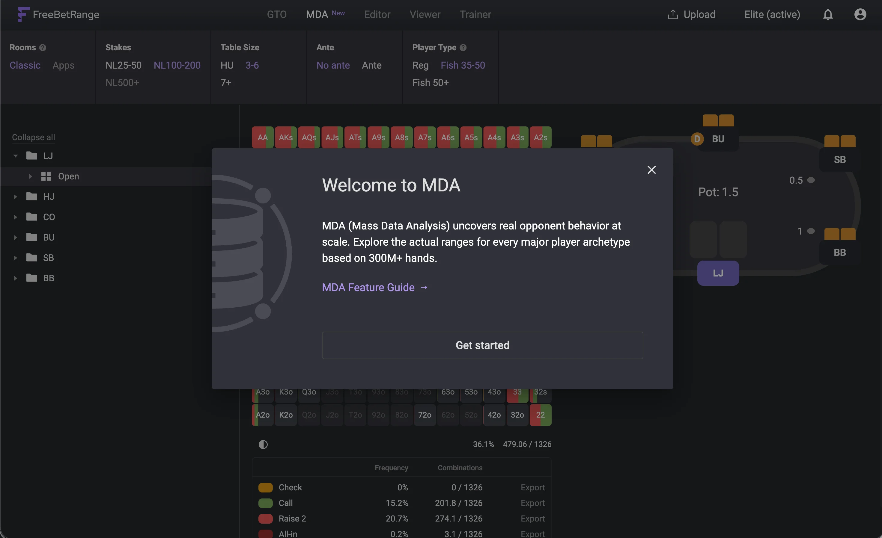
Task: Expand the SB position folder
Action: pyautogui.click(x=15, y=258)
